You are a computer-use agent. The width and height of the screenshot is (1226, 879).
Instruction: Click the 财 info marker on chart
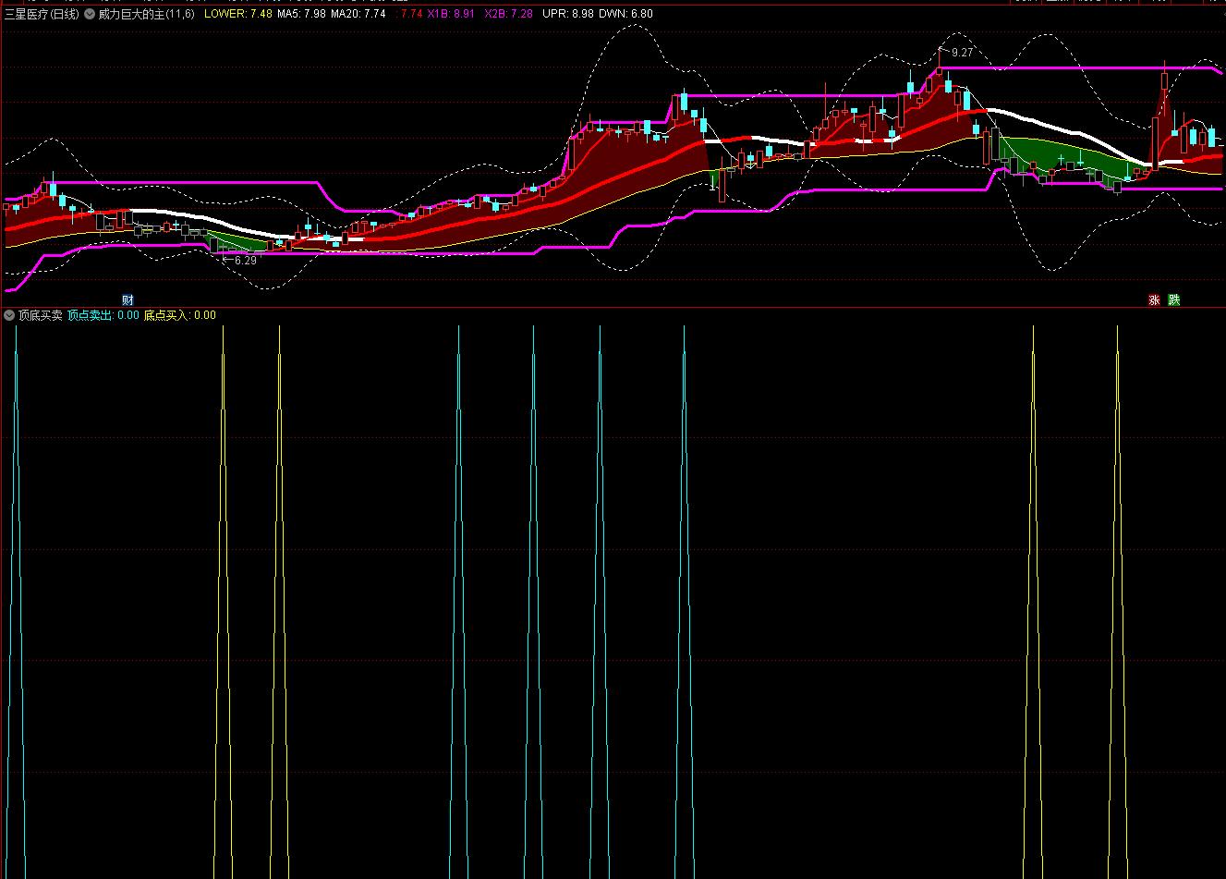click(127, 299)
